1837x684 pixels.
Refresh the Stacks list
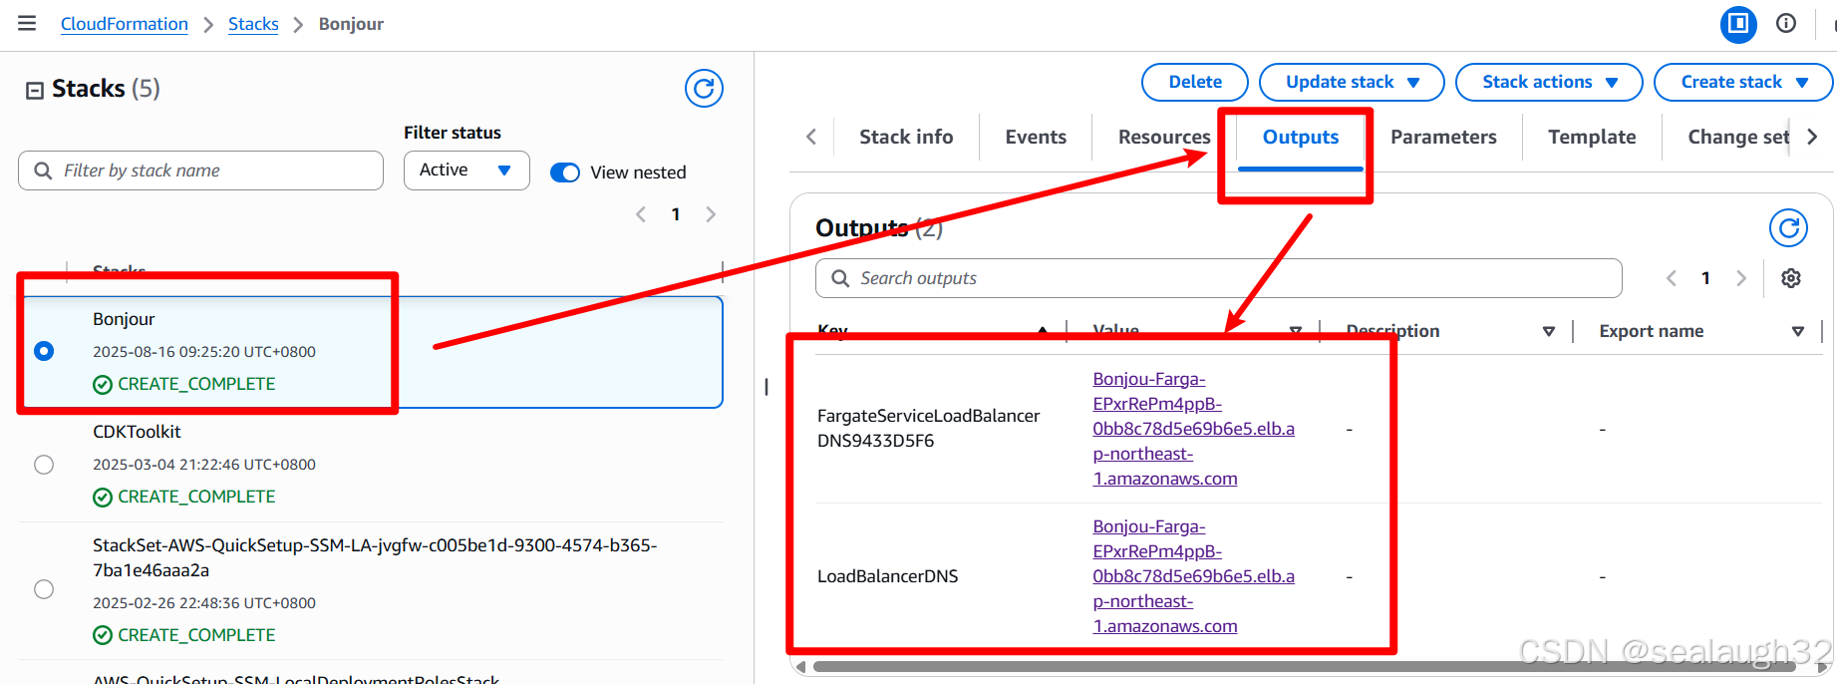pos(704,89)
